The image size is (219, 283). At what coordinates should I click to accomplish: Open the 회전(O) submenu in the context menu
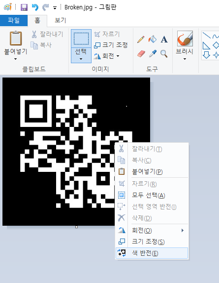152,230
